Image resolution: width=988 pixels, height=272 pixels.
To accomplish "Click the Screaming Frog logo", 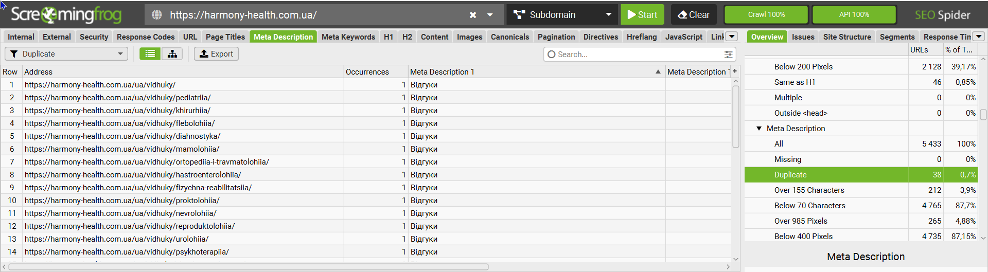I will (x=66, y=15).
